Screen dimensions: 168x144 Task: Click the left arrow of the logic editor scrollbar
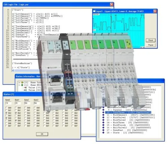[13, 70]
